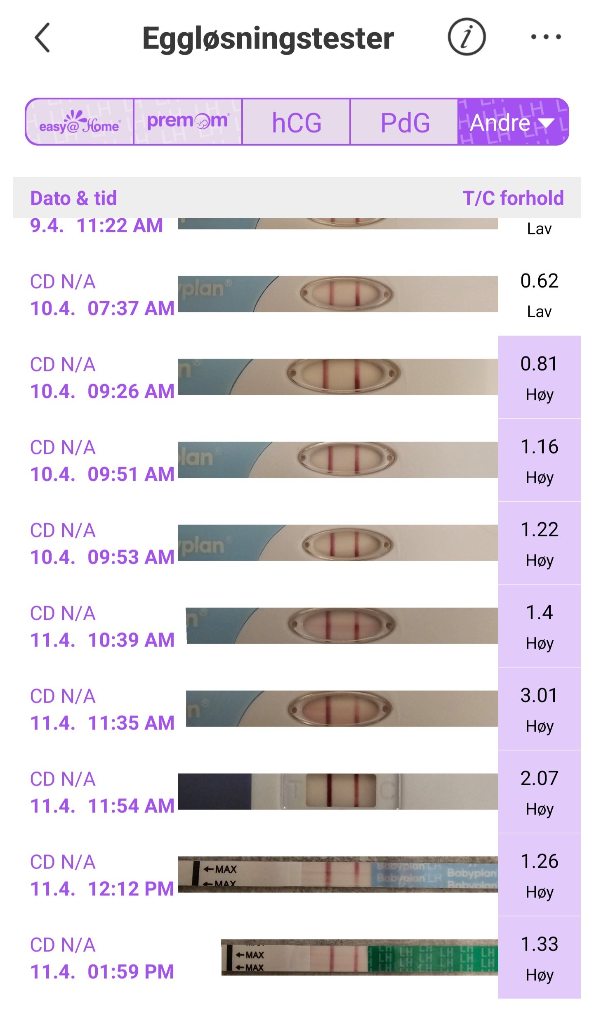Tap the Dato & tid column header

pos(74,198)
